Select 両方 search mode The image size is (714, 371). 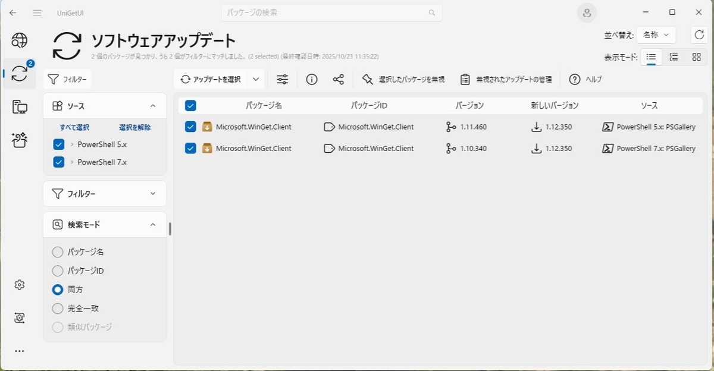[x=58, y=290]
